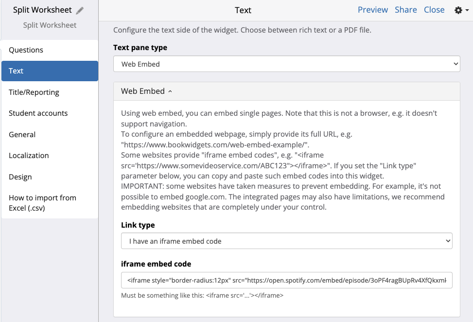Click the caret arrow beside the gear

point(467,11)
